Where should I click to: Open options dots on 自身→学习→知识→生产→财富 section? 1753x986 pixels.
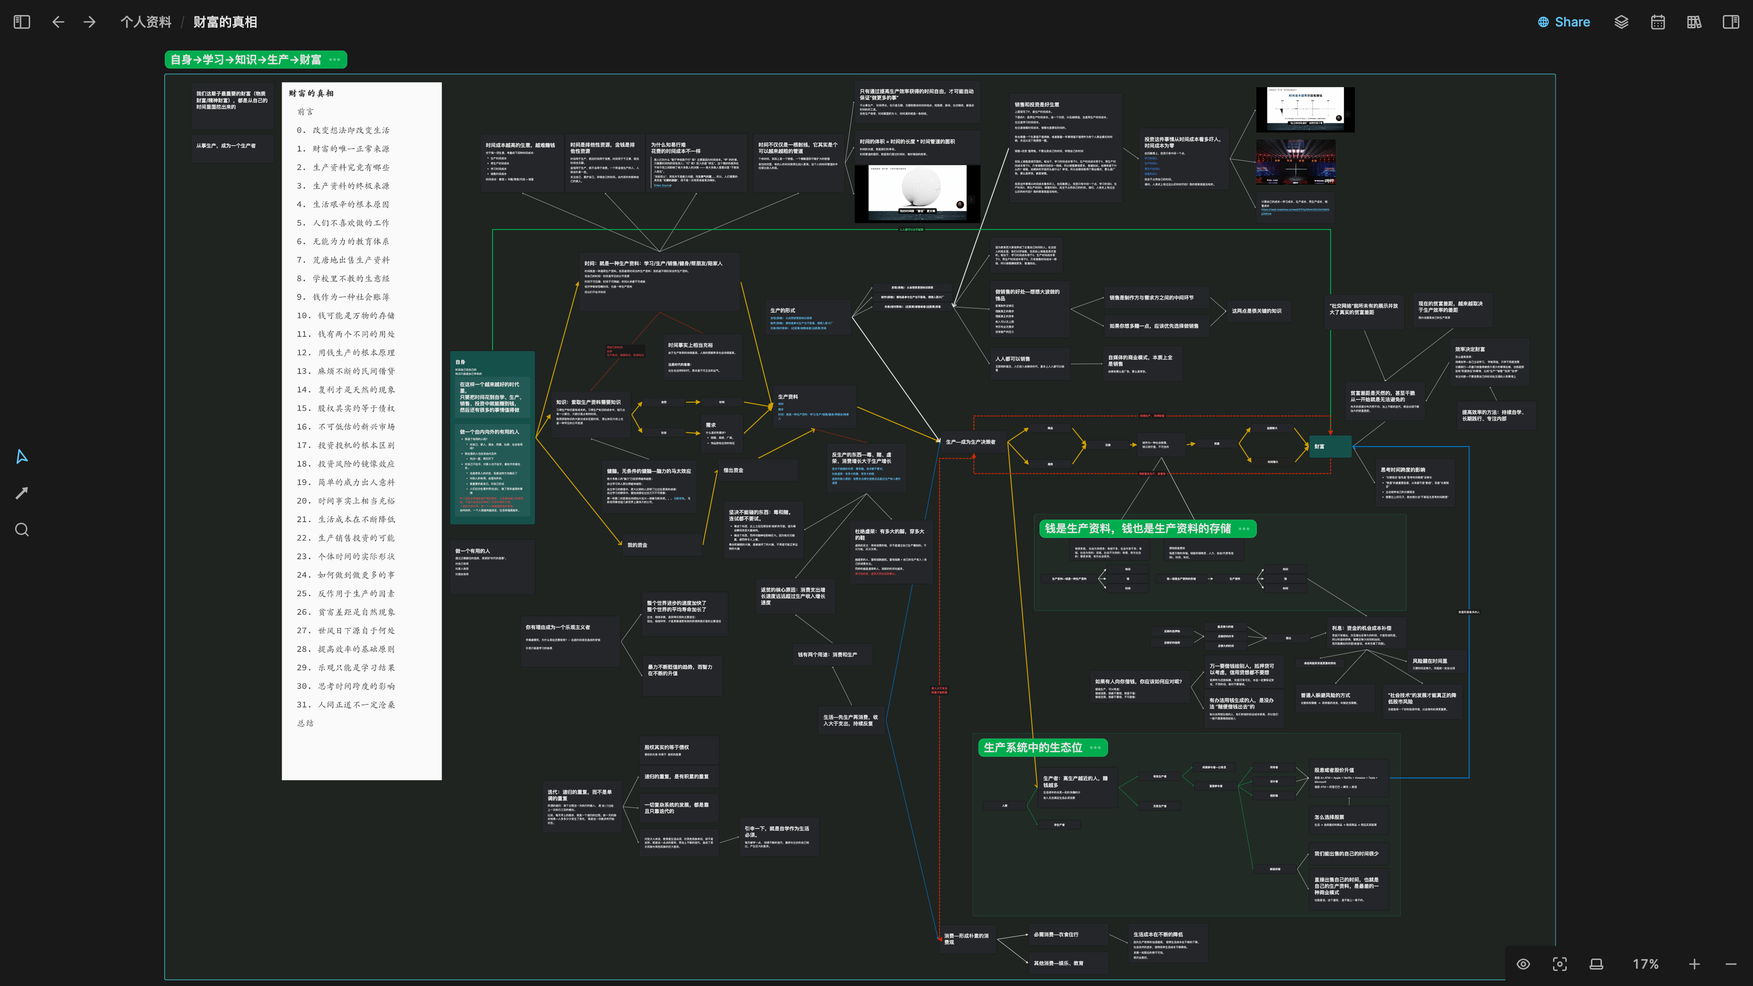pyautogui.click(x=335, y=60)
